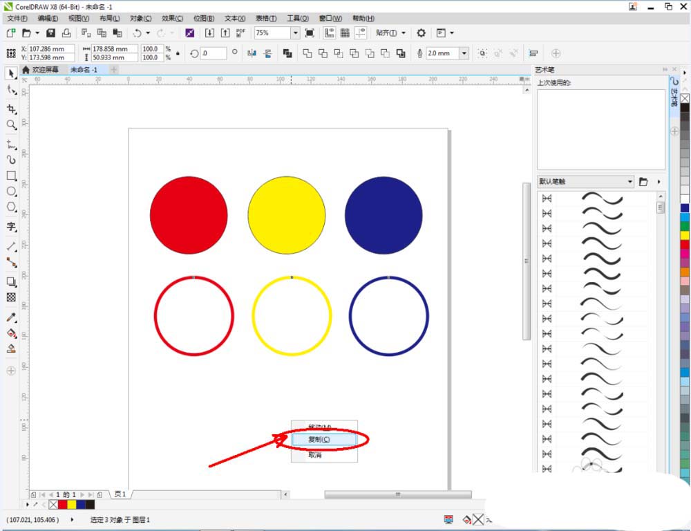Click the Print icon
The height and width of the screenshot is (531, 691).
(x=66, y=33)
